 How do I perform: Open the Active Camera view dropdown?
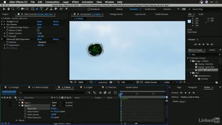(153, 82)
